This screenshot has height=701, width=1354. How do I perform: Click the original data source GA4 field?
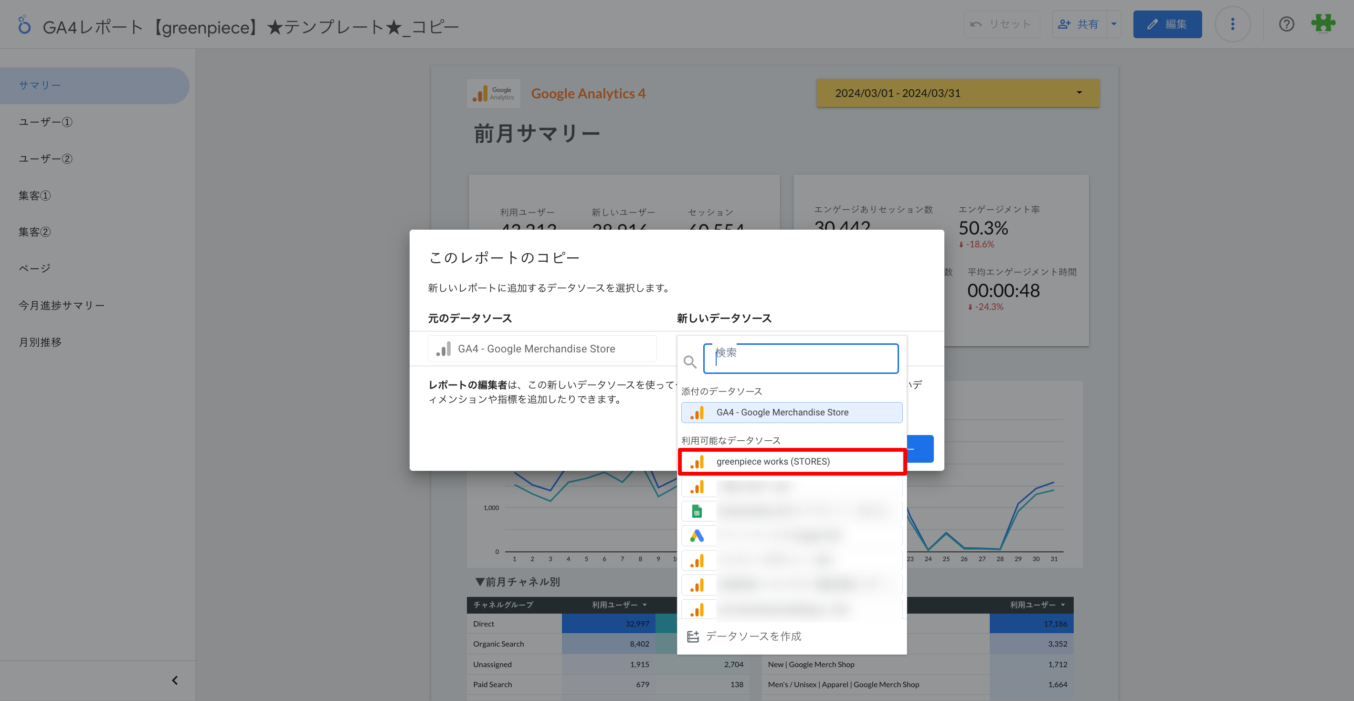(542, 349)
